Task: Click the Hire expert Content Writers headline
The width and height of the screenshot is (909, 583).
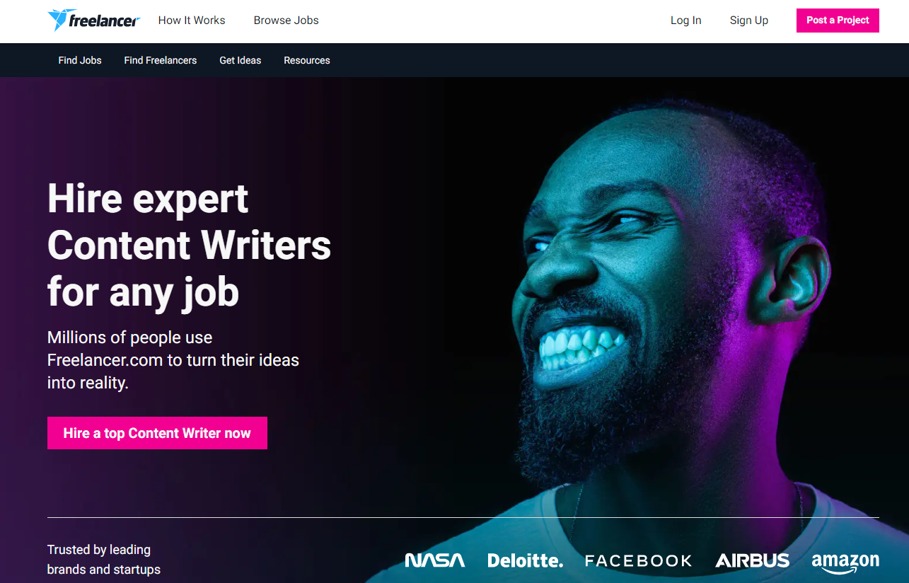Action: tap(190, 245)
